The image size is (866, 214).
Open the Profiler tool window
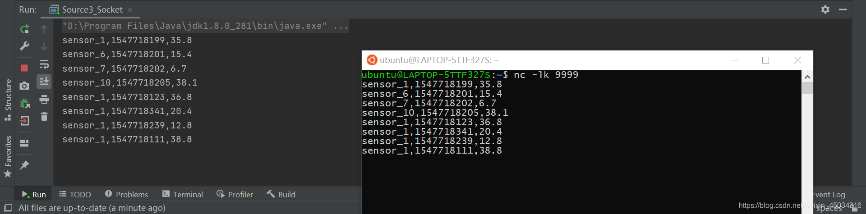coord(235,194)
